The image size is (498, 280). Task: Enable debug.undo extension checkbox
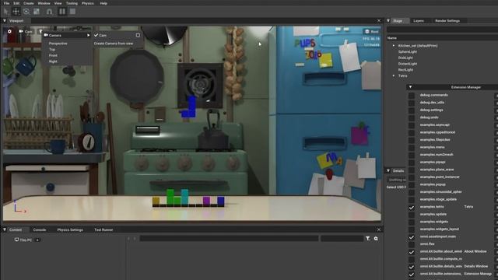(412, 117)
